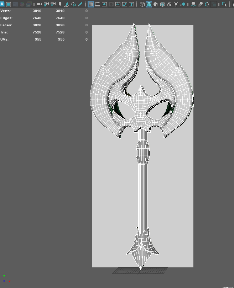Toggle the Shadows icon
Screen dimensions: 234x288
(x=183, y=4)
